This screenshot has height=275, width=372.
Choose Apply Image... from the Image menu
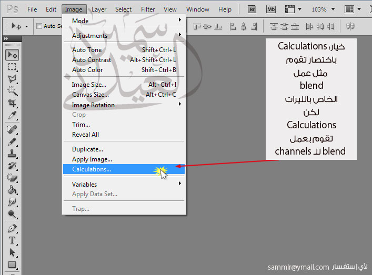[x=124, y=159]
